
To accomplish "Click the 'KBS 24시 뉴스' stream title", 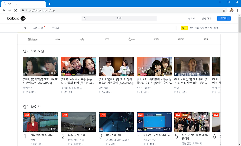I will (x=76, y=135).
